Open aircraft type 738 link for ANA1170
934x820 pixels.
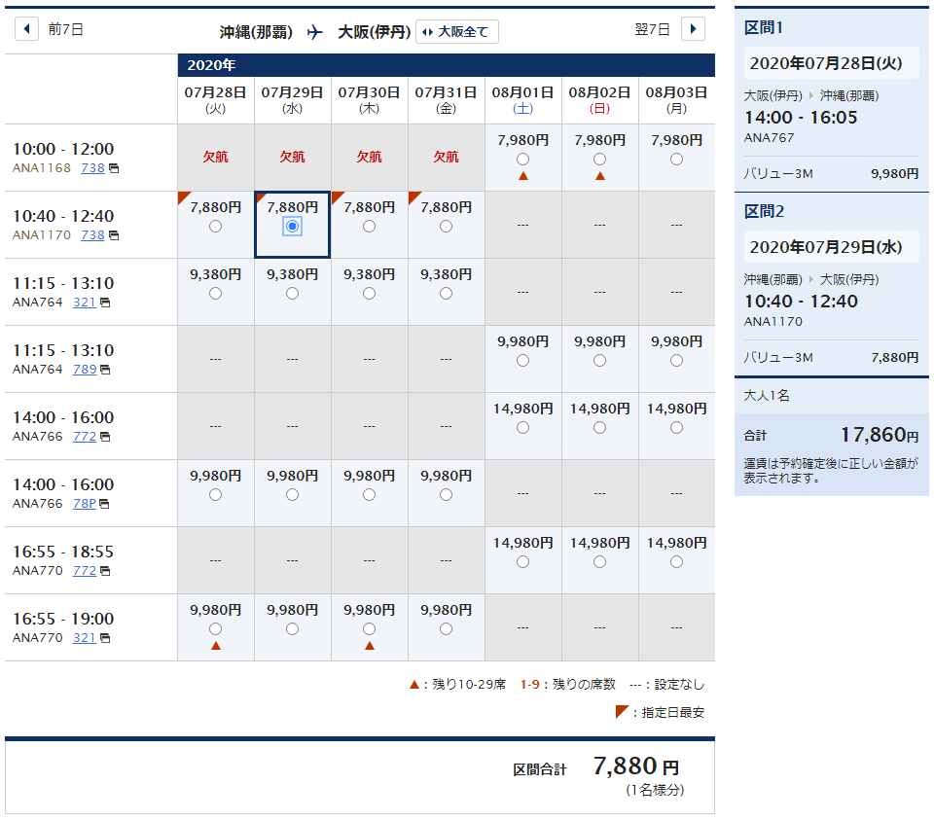(93, 235)
